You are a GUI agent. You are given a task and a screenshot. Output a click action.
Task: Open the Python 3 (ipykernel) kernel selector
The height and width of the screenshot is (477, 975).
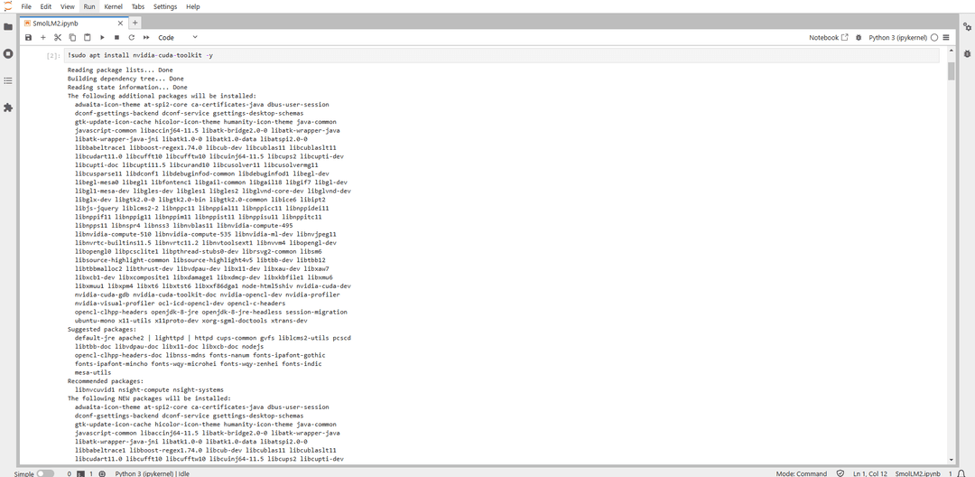(897, 38)
